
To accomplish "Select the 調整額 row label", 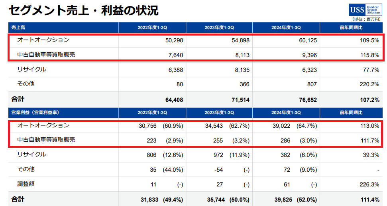I will (26, 184).
